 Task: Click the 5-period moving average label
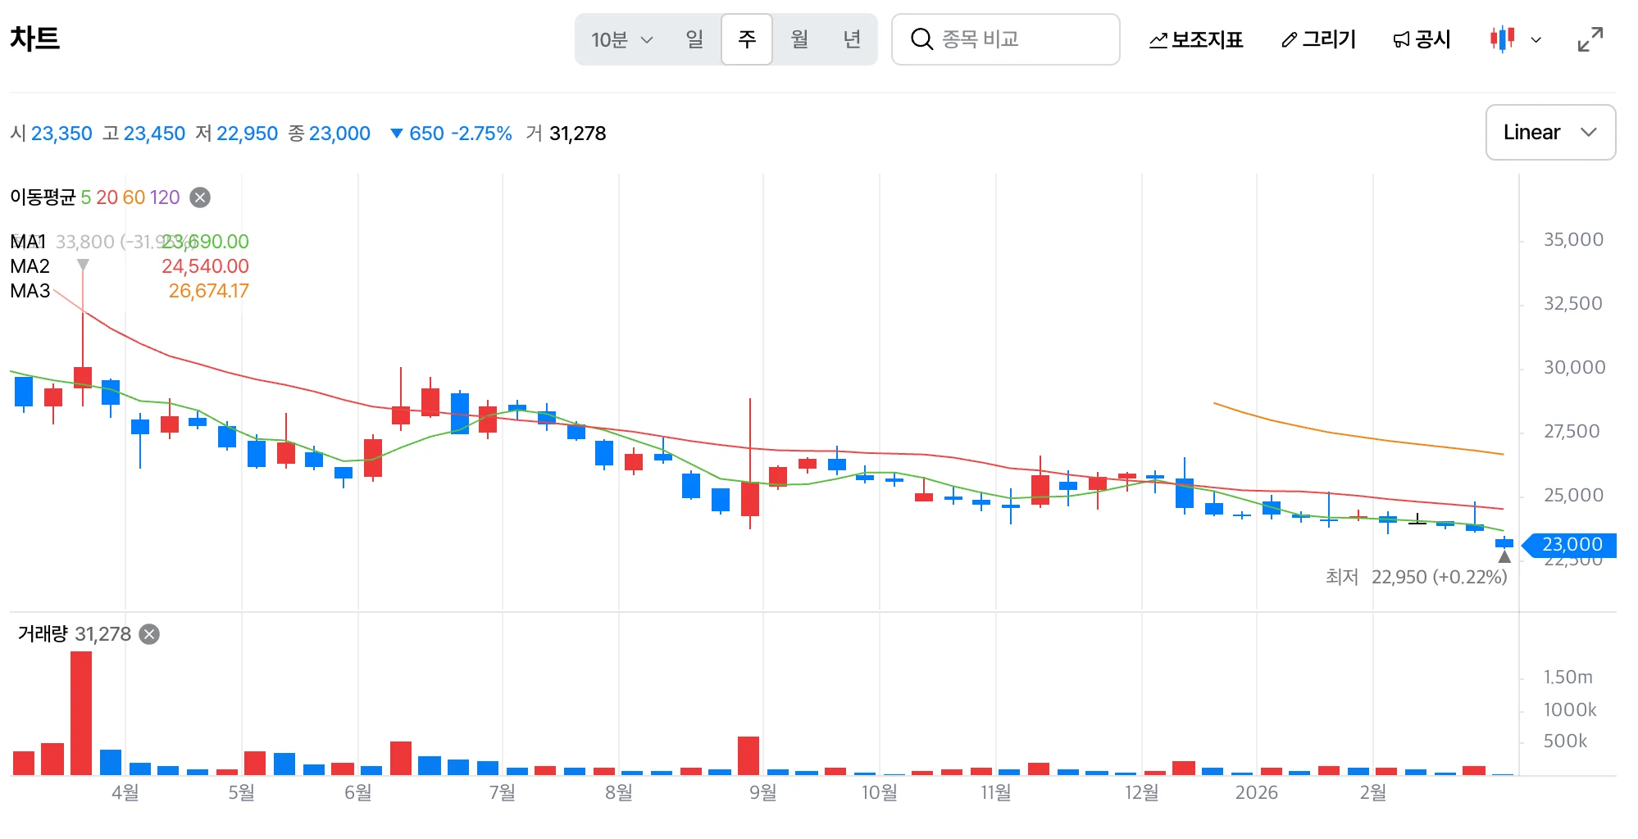pos(85,197)
